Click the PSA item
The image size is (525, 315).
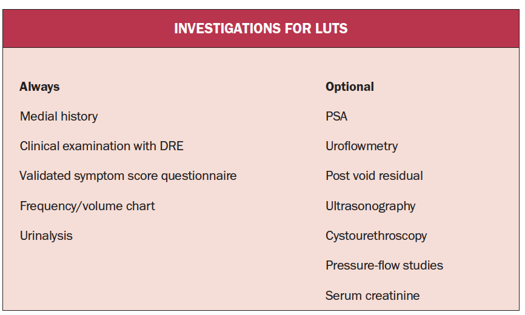336,117
